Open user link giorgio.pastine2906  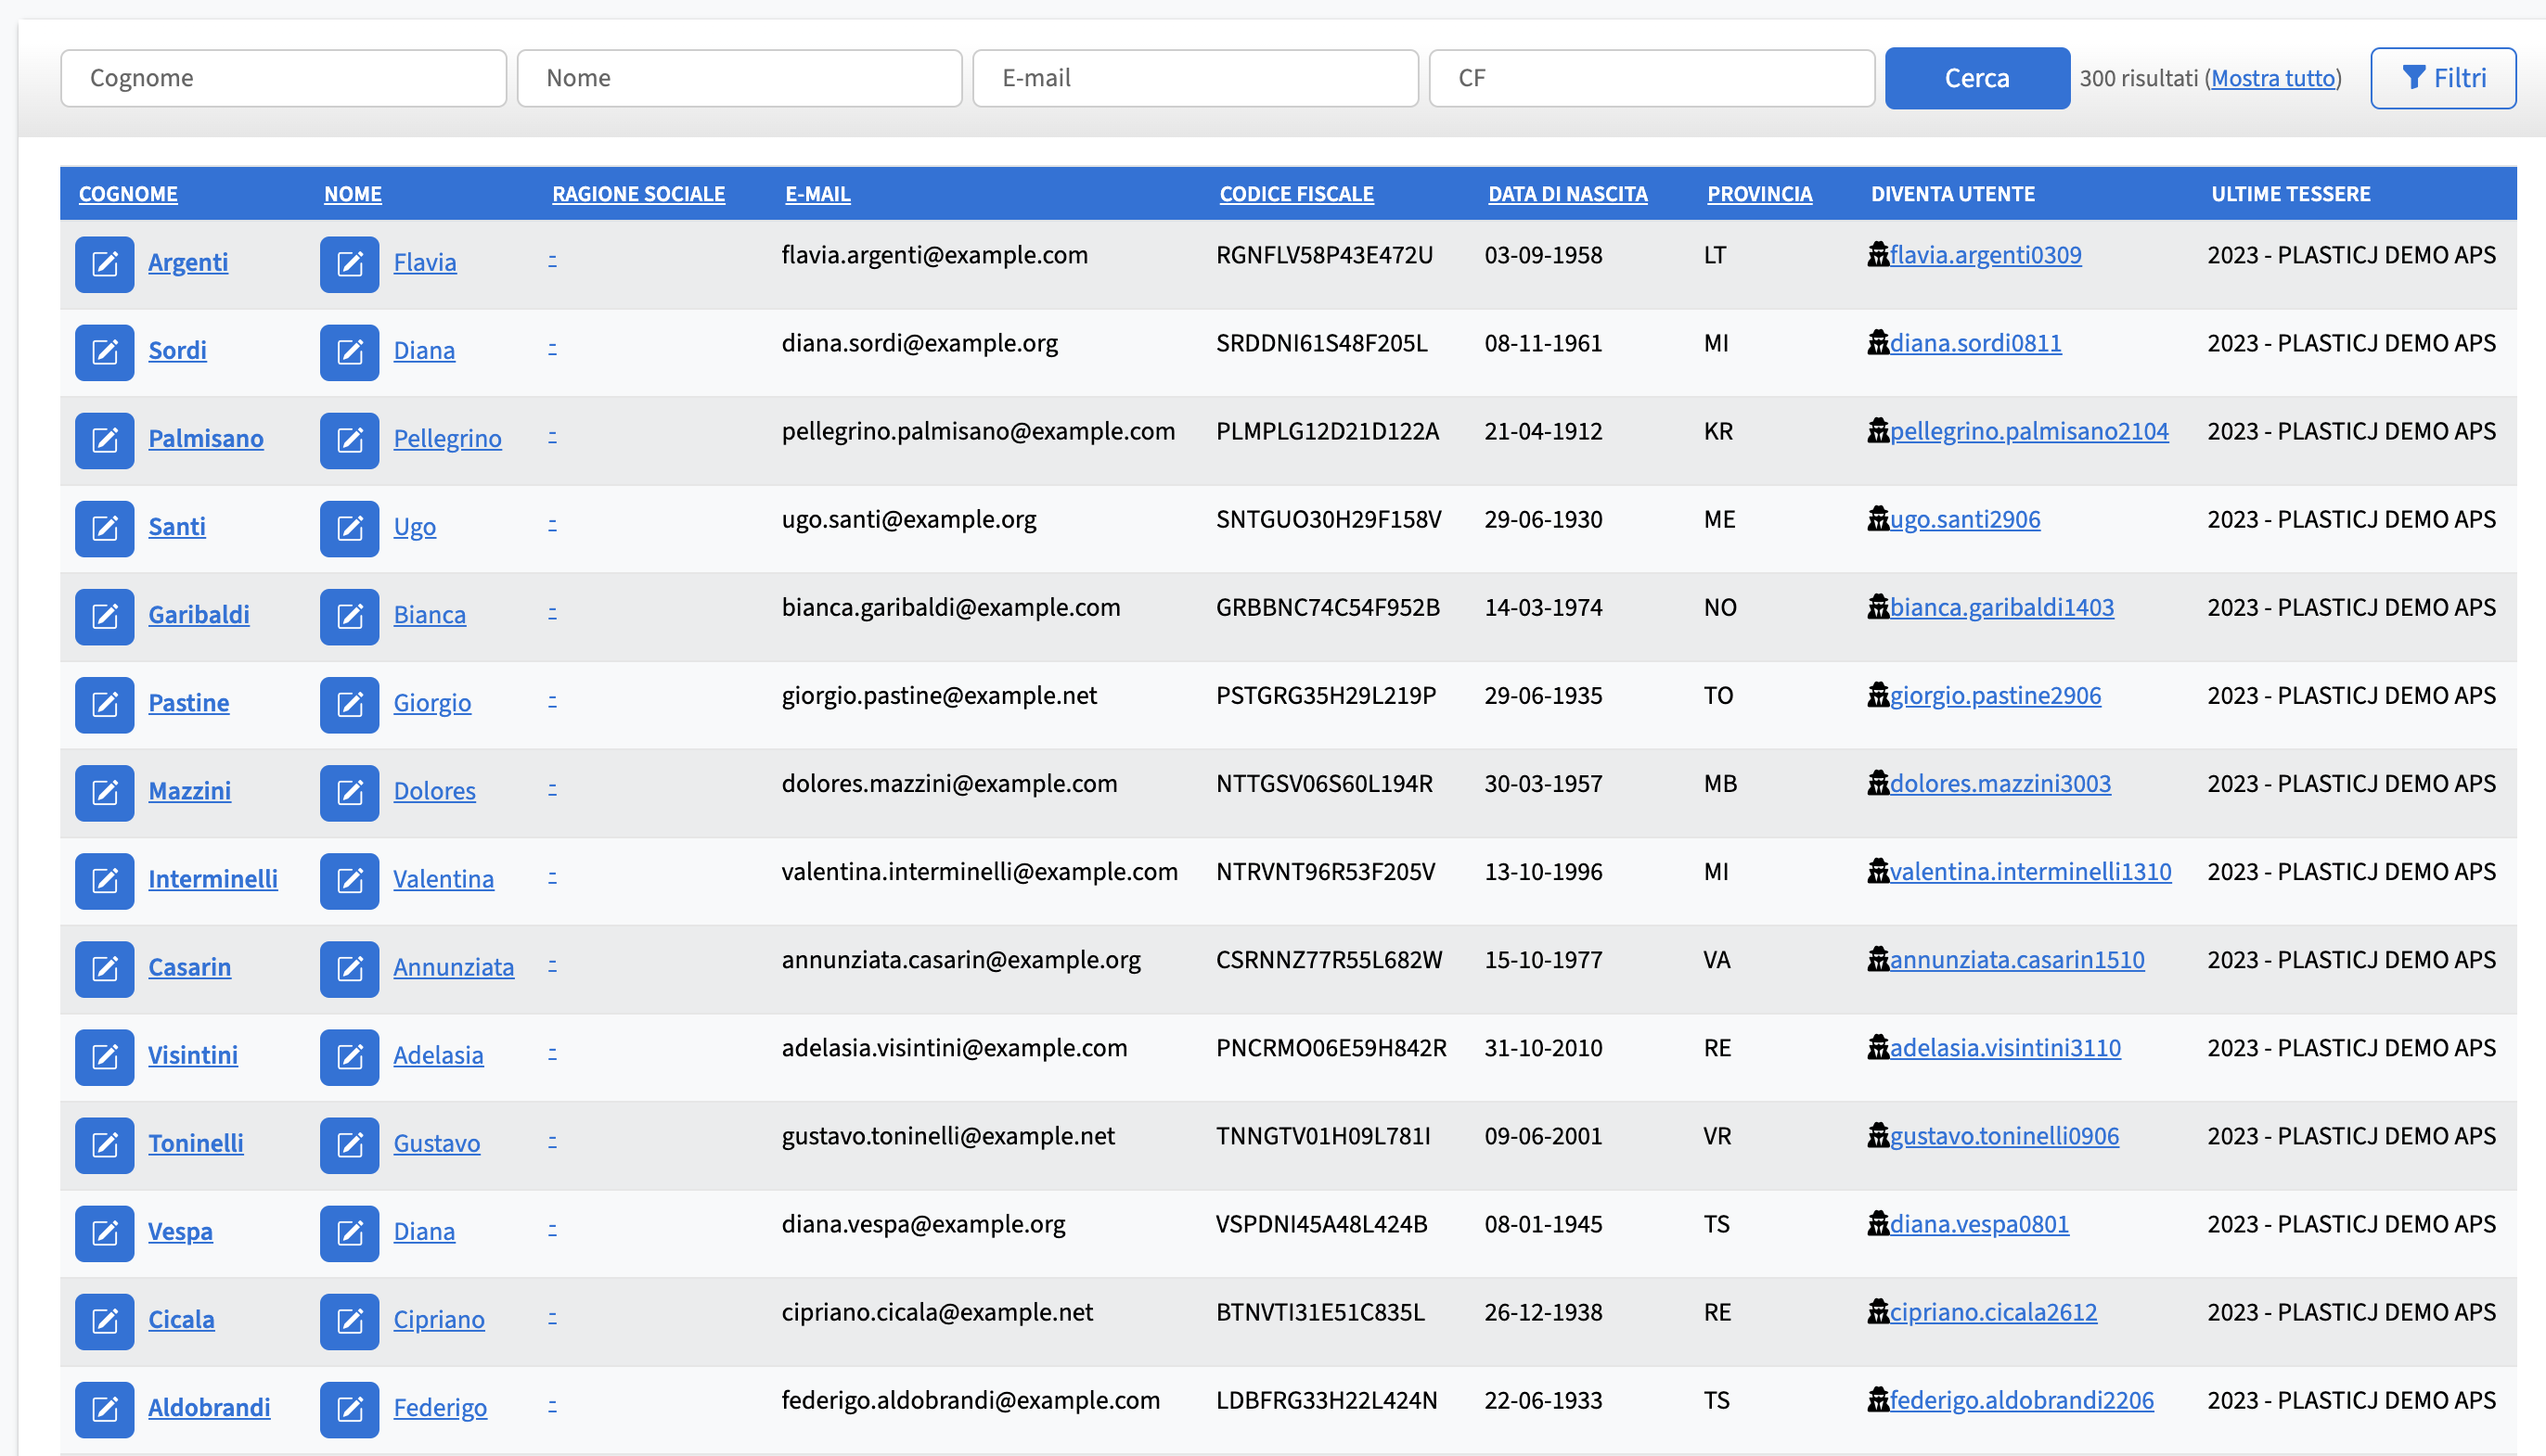(1996, 695)
